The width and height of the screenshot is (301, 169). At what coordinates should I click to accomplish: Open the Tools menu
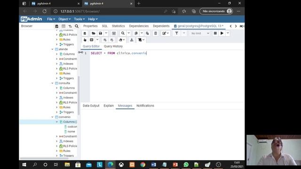79,19
